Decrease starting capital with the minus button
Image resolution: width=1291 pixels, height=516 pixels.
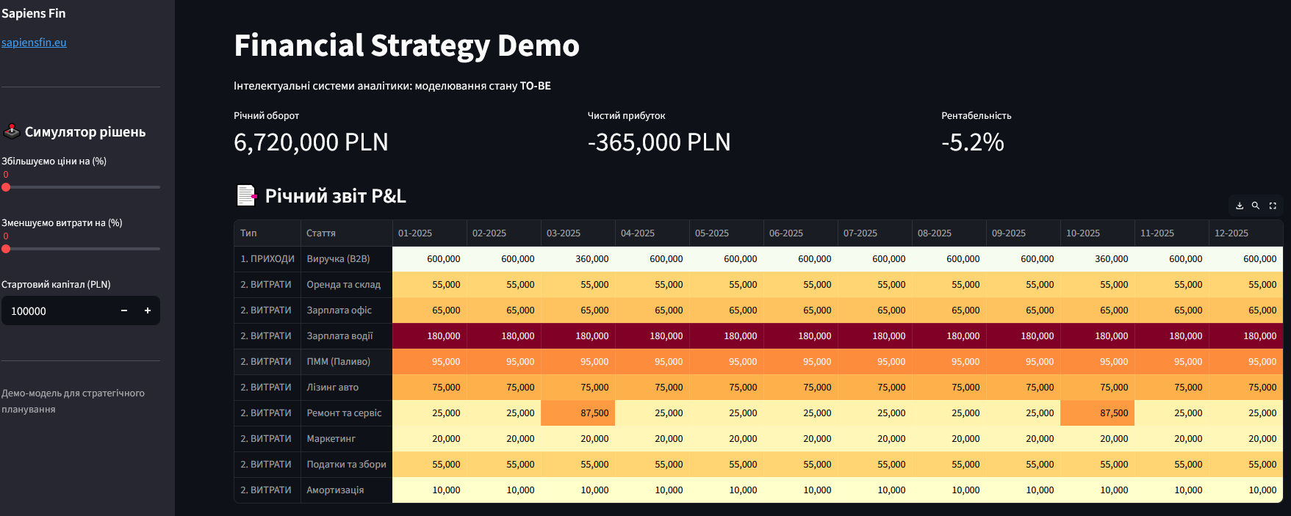coord(124,311)
